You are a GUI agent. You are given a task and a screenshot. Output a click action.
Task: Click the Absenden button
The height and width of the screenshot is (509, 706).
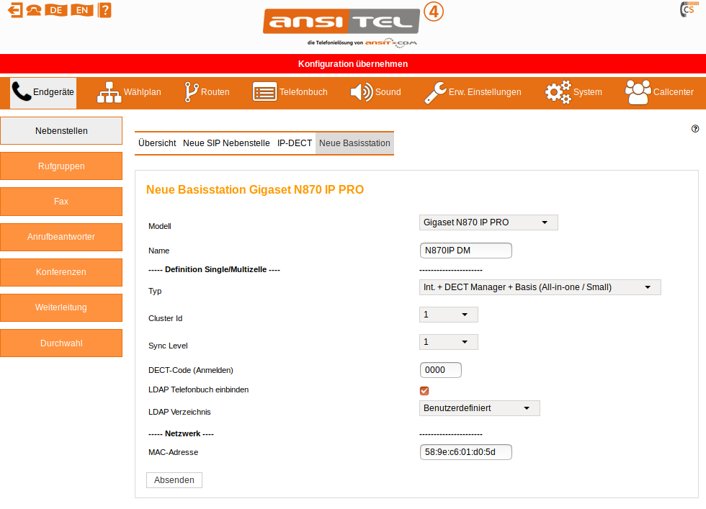tap(174, 480)
